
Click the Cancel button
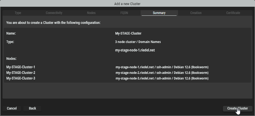coord(12,108)
